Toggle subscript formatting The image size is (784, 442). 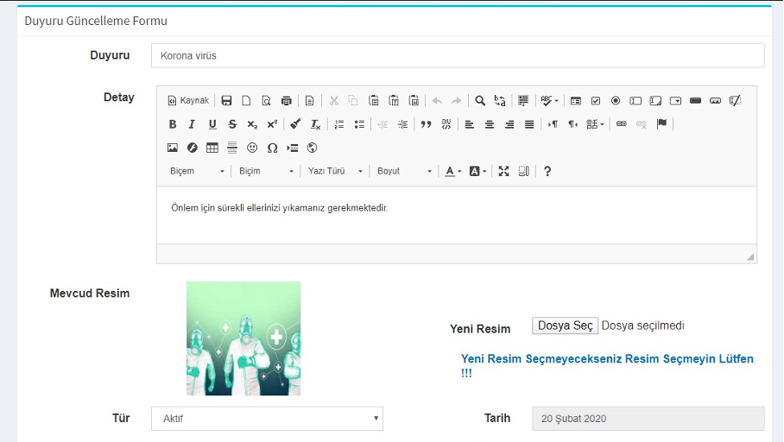252,124
